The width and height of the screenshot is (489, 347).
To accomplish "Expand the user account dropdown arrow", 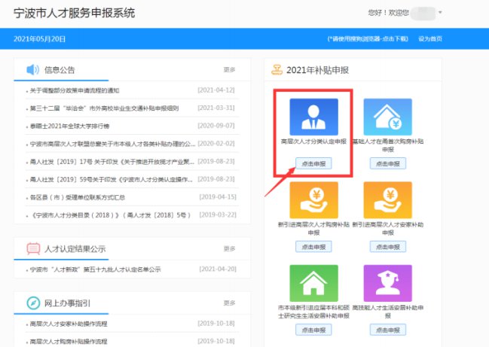I will pyautogui.click(x=440, y=13).
